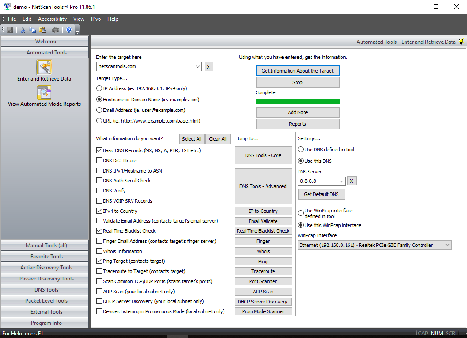Clear the DNS Server field with X
The width and height of the screenshot is (467, 338).
(x=351, y=181)
